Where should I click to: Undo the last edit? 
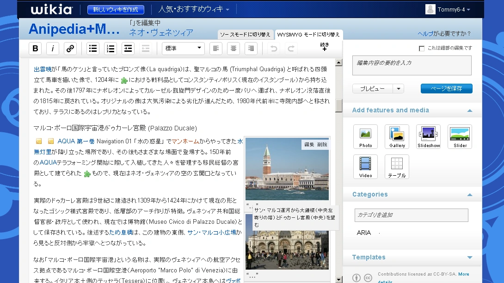pos(274,49)
